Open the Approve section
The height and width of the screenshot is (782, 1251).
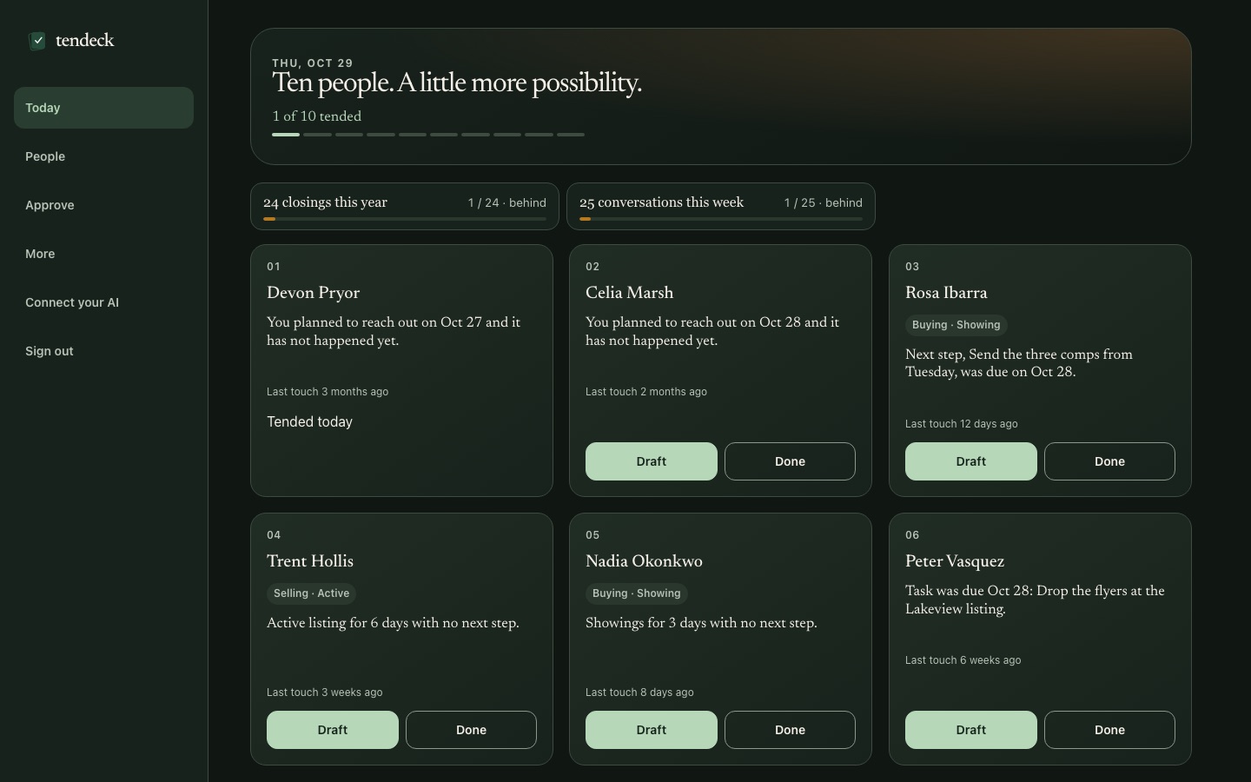coord(103,205)
